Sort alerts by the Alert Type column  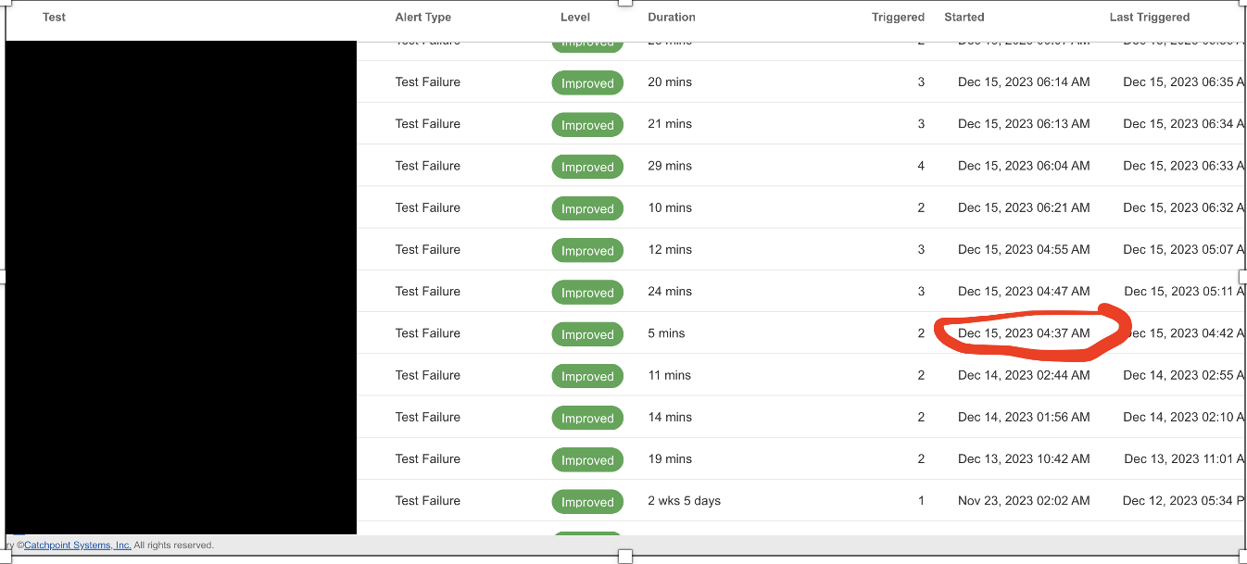(x=422, y=17)
